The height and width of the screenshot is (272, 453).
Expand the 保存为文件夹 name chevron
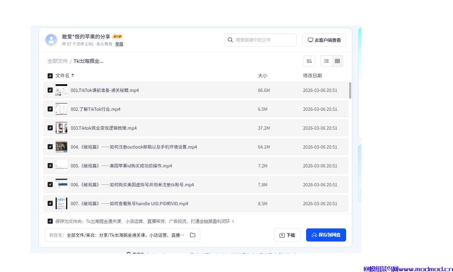[233, 221]
